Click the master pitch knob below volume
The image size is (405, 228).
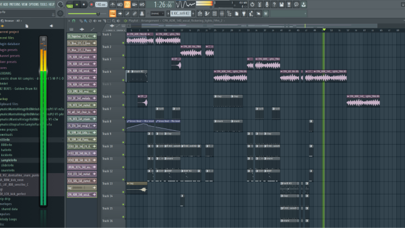pyautogui.click(x=60, y=13)
